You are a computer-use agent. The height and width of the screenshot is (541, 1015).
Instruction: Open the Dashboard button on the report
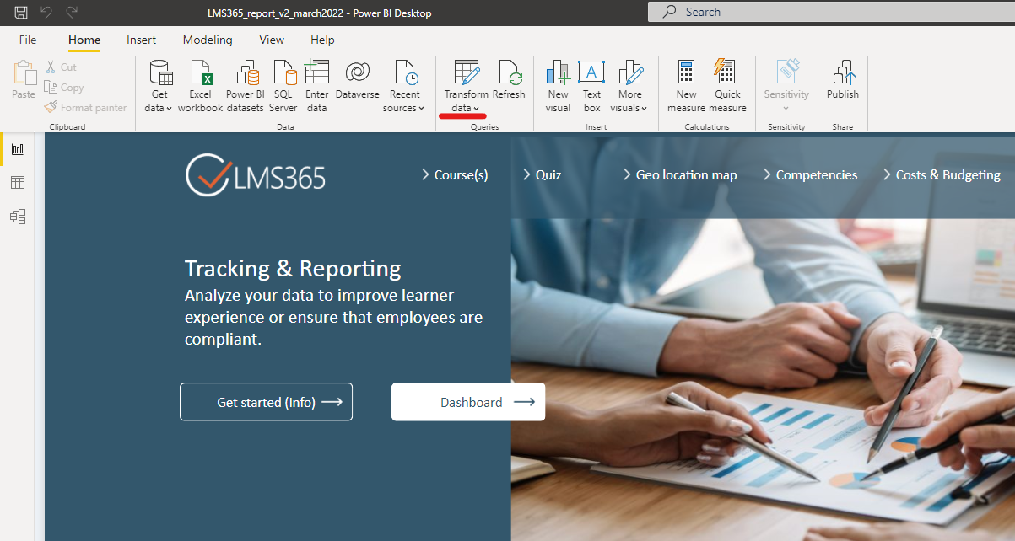pyautogui.click(x=468, y=402)
